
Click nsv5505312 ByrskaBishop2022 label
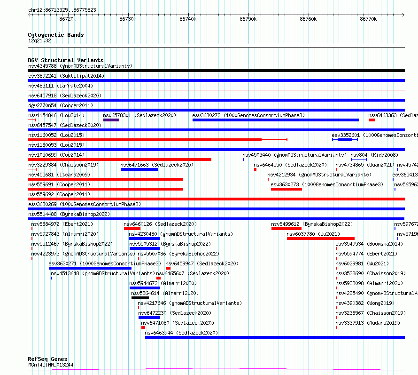click(170, 244)
